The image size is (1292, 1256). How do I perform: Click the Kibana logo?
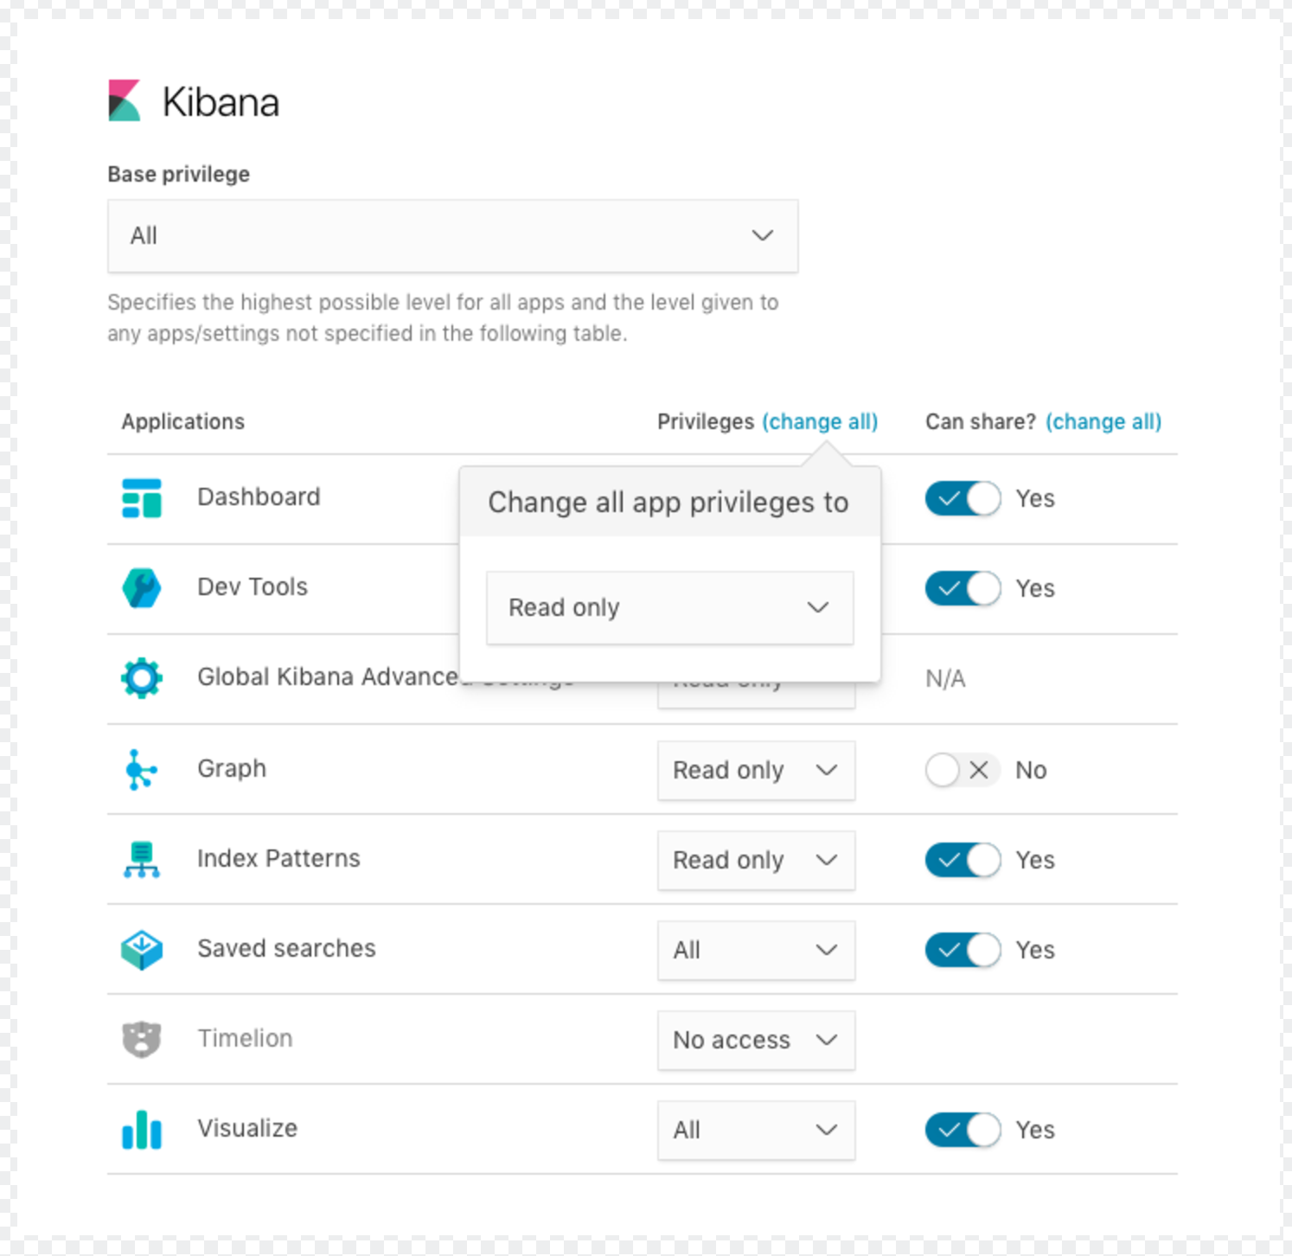point(125,99)
